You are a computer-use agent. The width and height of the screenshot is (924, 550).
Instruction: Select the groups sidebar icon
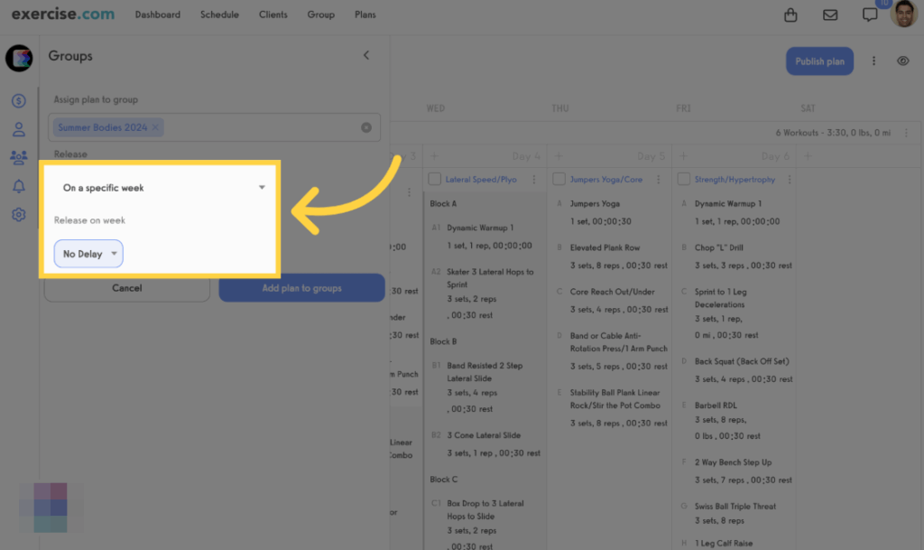tap(18, 157)
